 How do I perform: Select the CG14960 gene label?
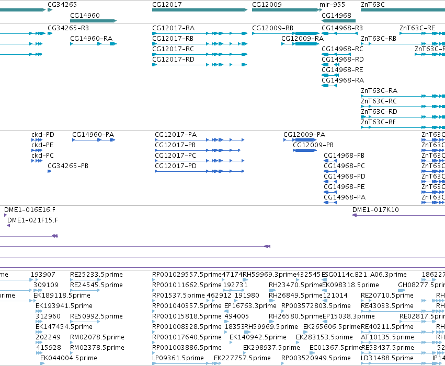(x=85, y=15)
